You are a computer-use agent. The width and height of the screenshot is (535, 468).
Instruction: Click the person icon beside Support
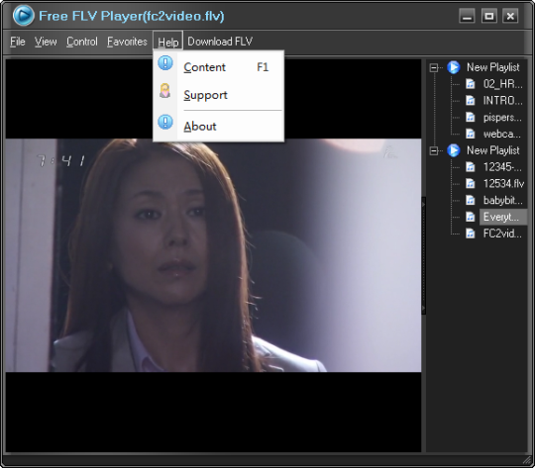(x=165, y=91)
